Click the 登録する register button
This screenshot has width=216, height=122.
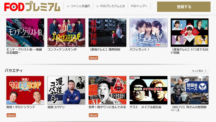[184, 6]
